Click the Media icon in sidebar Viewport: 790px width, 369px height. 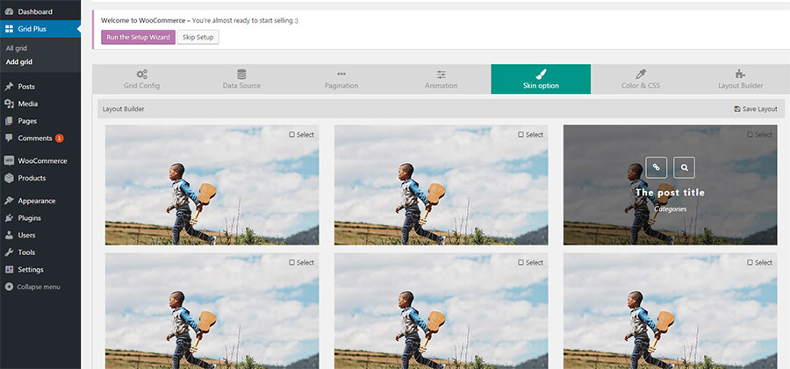[9, 103]
